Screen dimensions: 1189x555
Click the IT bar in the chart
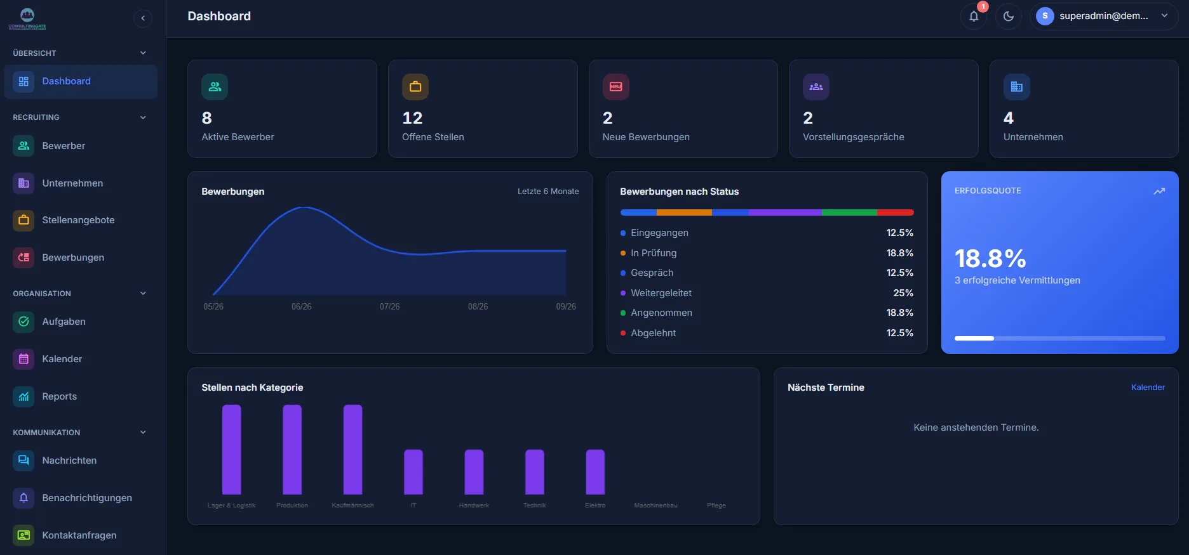click(x=413, y=472)
